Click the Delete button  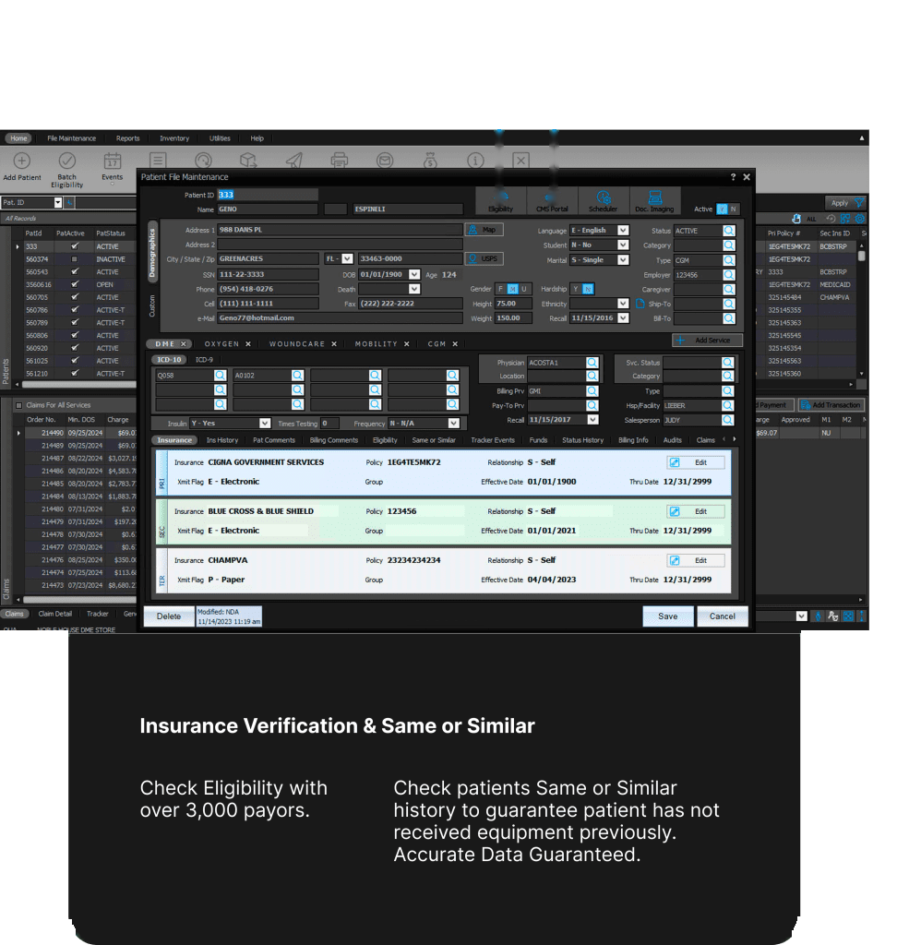pyautogui.click(x=169, y=616)
